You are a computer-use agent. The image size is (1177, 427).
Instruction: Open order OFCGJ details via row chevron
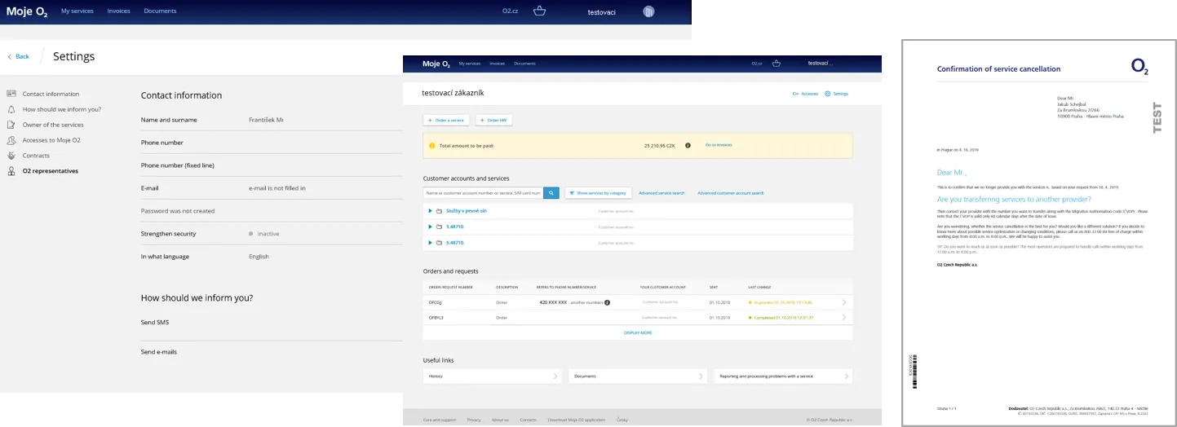[843, 302]
